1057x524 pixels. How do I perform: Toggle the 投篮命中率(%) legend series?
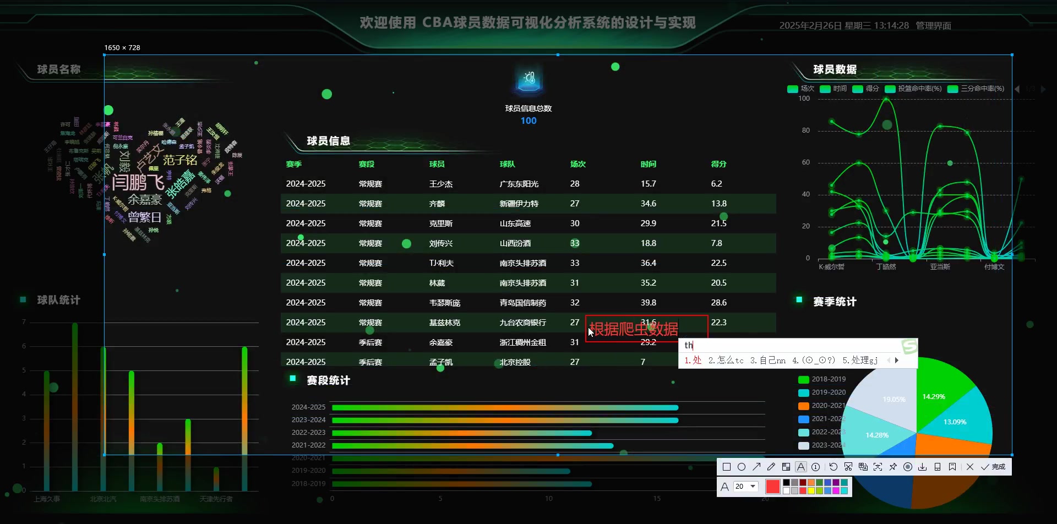(913, 89)
